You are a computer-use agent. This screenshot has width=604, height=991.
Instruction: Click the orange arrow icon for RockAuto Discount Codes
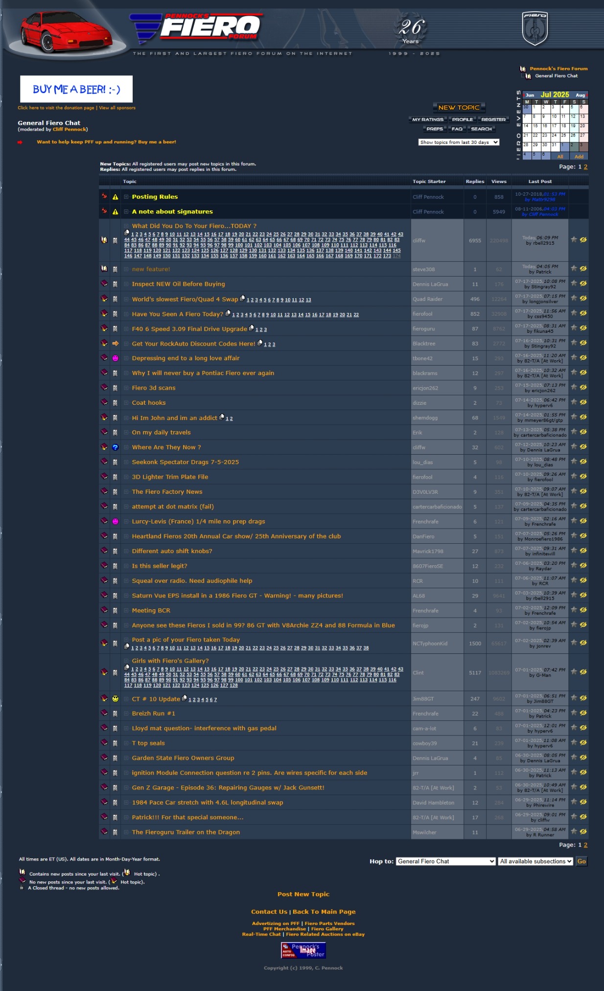click(116, 344)
